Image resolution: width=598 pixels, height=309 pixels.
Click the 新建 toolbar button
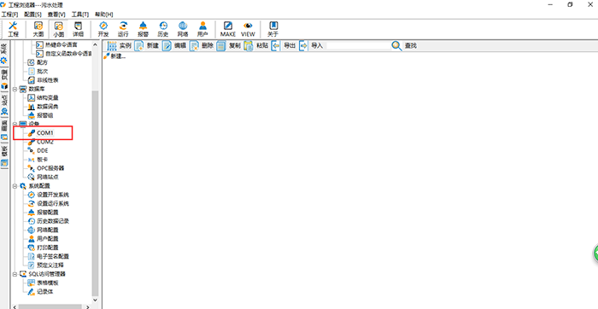click(x=146, y=46)
